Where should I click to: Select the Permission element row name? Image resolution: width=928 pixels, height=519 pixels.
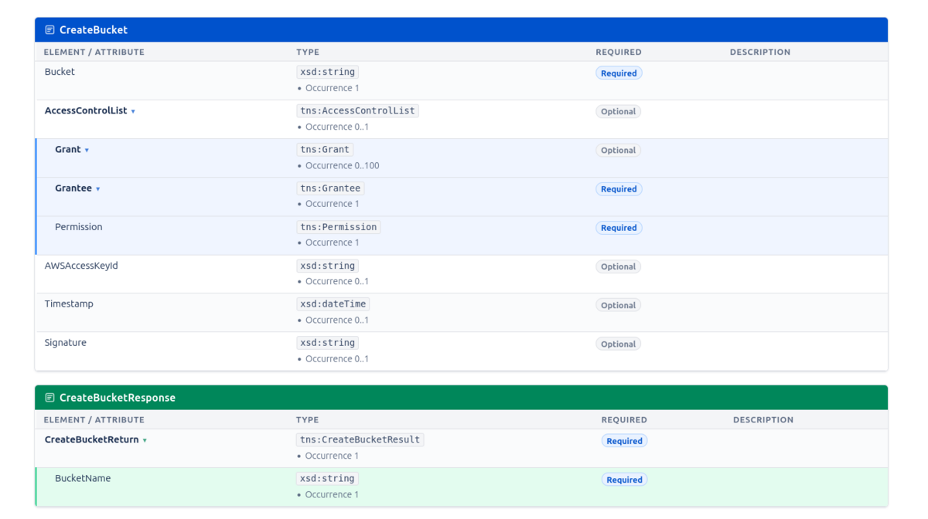click(x=78, y=227)
